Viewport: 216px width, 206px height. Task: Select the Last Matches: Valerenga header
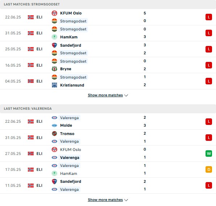click(x=28, y=109)
